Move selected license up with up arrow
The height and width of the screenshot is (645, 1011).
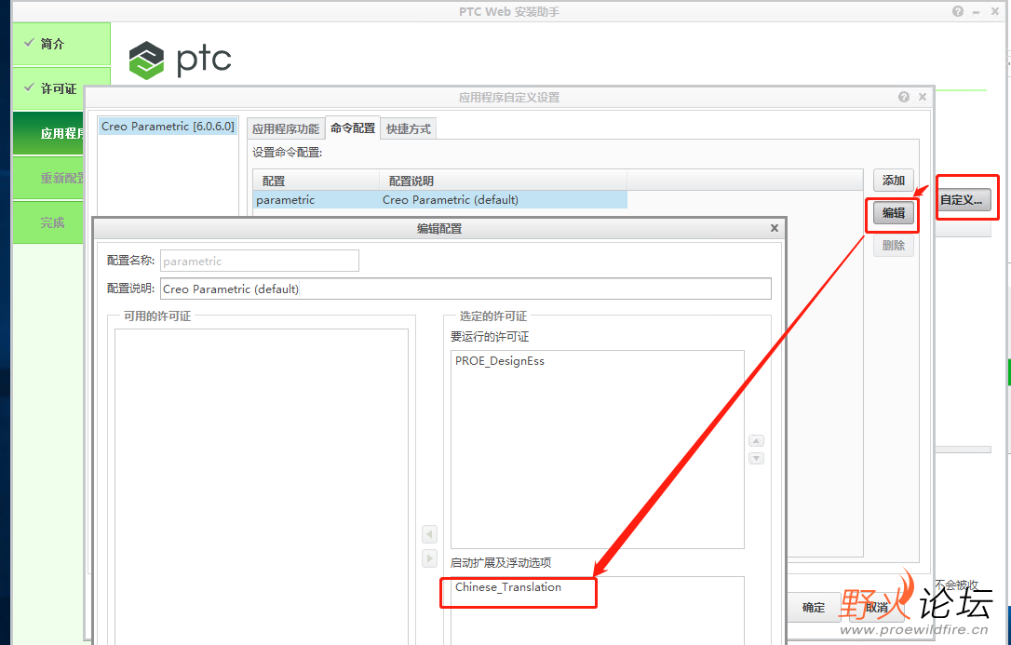click(x=756, y=441)
